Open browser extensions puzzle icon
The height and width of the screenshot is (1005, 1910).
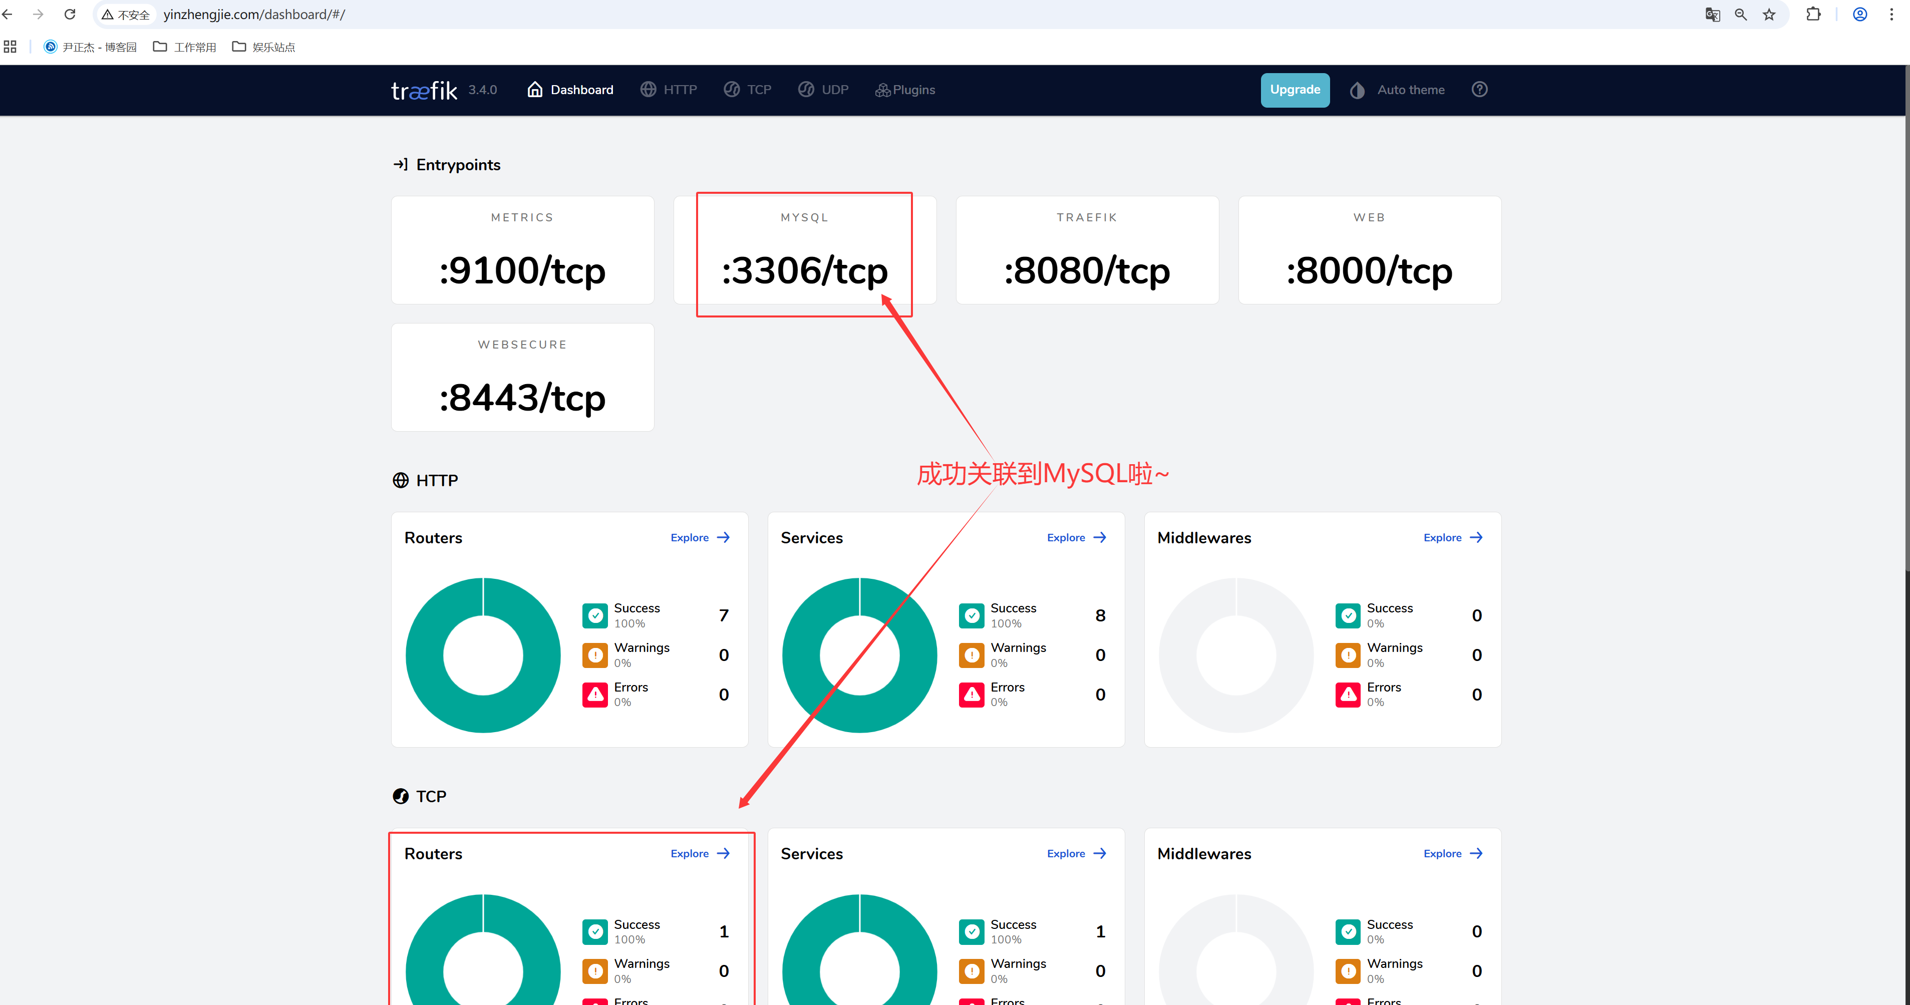(x=1813, y=15)
